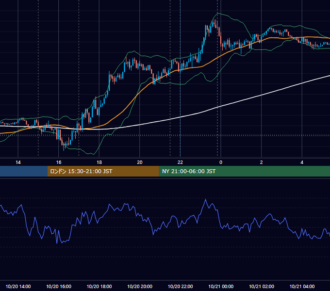Click the 20 hour axis label

tap(140, 162)
